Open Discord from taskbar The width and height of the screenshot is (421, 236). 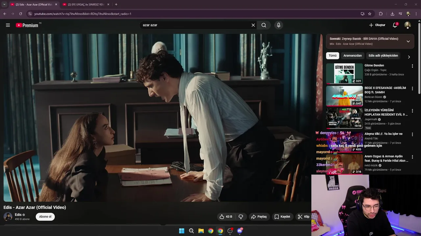(x=240, y=231)
